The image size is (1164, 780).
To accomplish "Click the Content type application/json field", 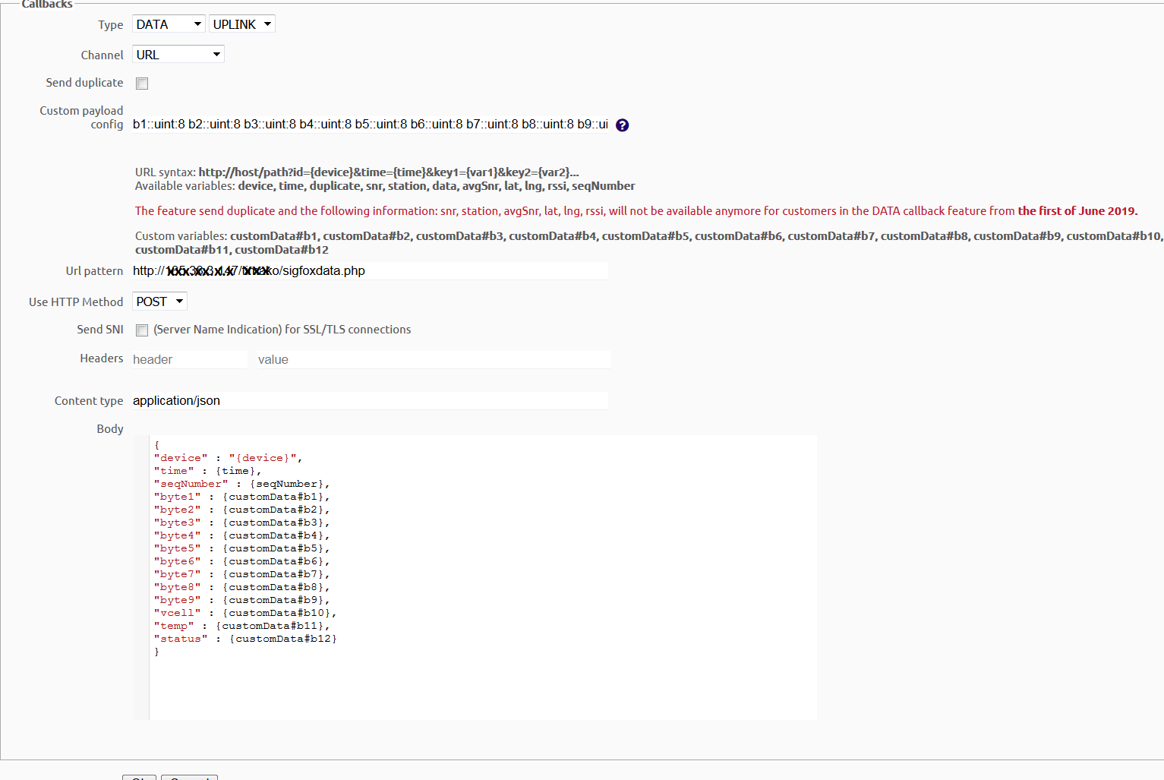I will point(370,401).
